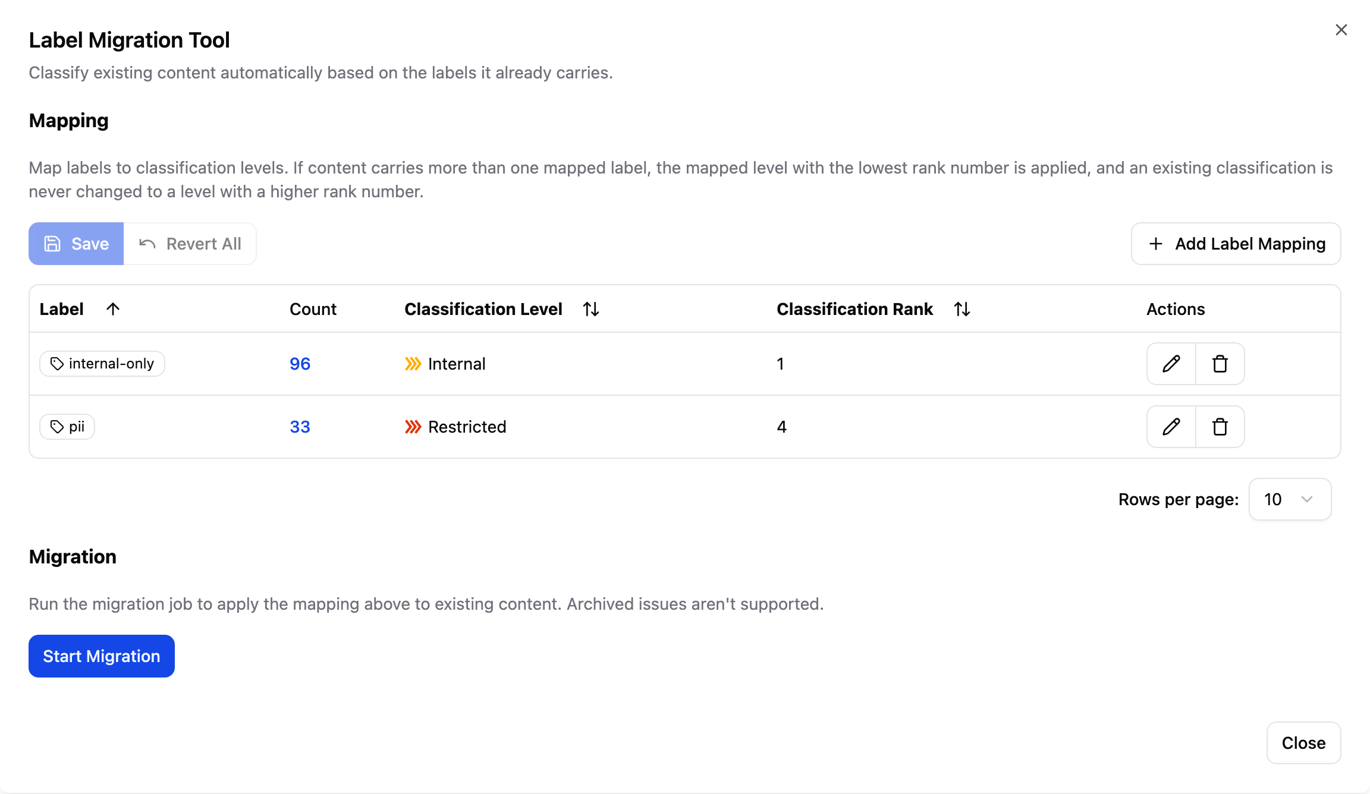The height and width of the screenshot is (794, 1370).
Task: Delete the pii label mapping
Action: point(1220,427)
